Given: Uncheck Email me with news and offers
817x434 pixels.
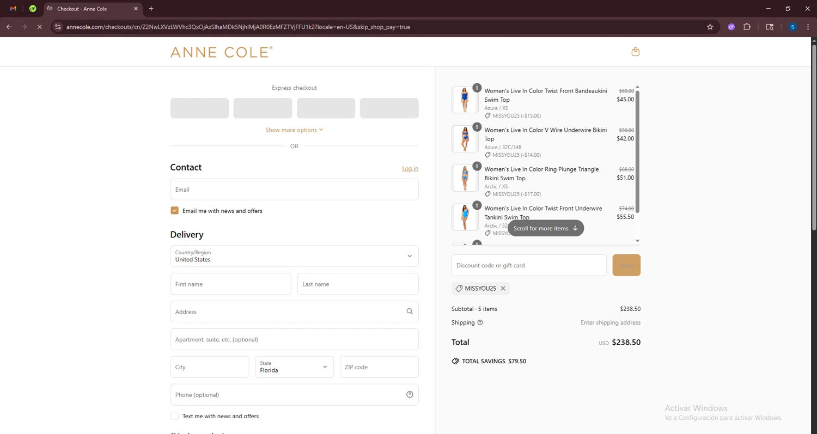Looking at the screenshot, I should coord(174,210).
